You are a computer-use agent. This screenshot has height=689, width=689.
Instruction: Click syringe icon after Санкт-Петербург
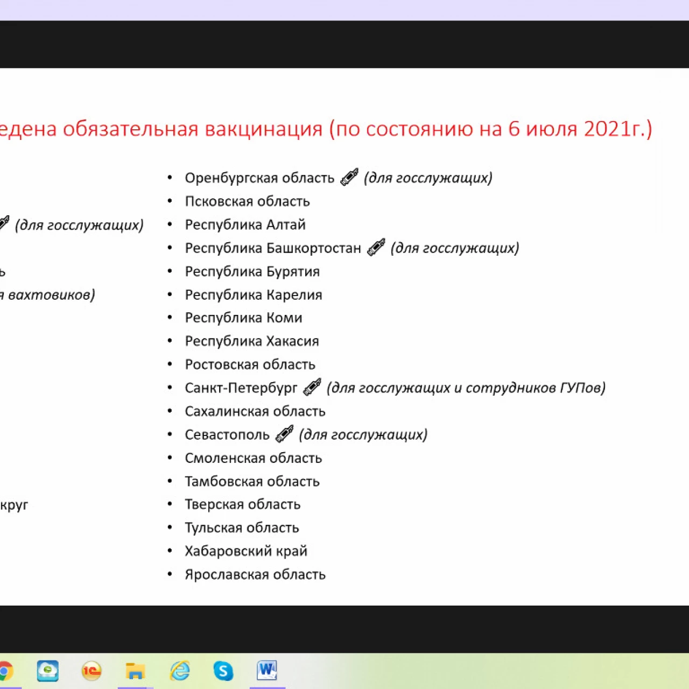[312, 387]
